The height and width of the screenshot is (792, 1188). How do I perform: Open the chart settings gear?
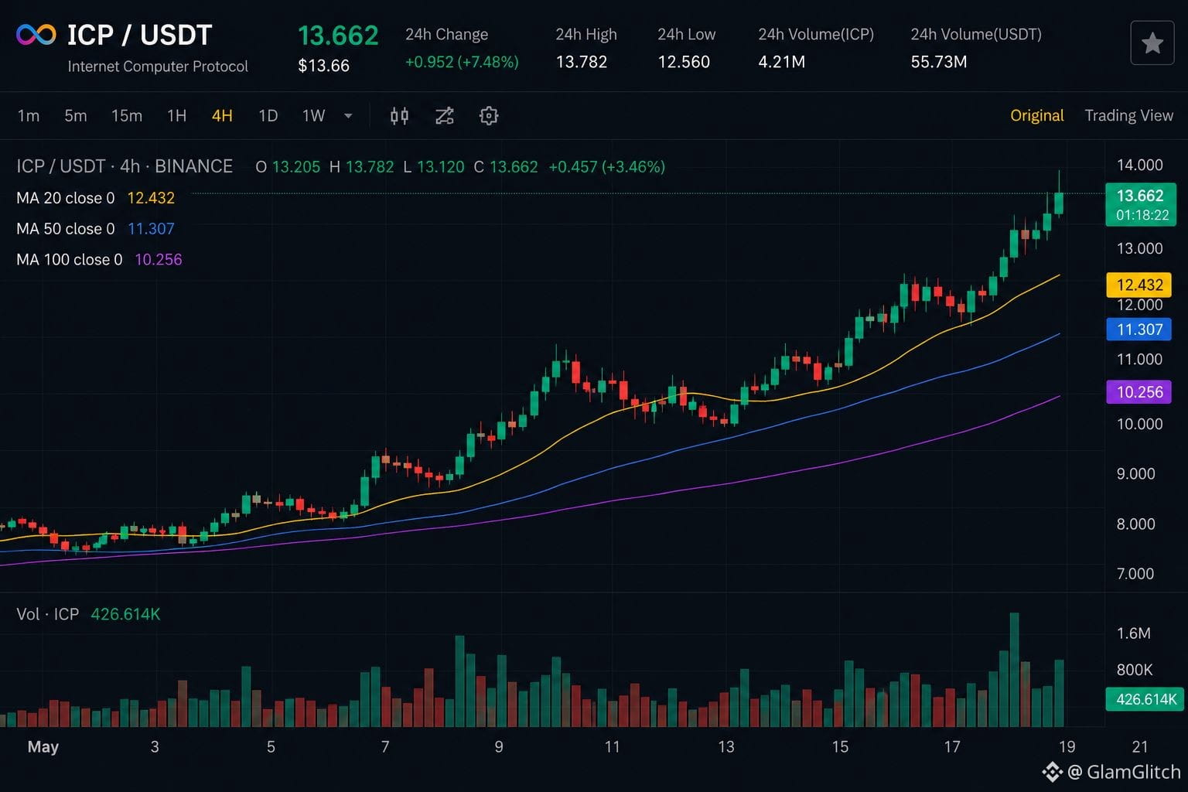489,116
